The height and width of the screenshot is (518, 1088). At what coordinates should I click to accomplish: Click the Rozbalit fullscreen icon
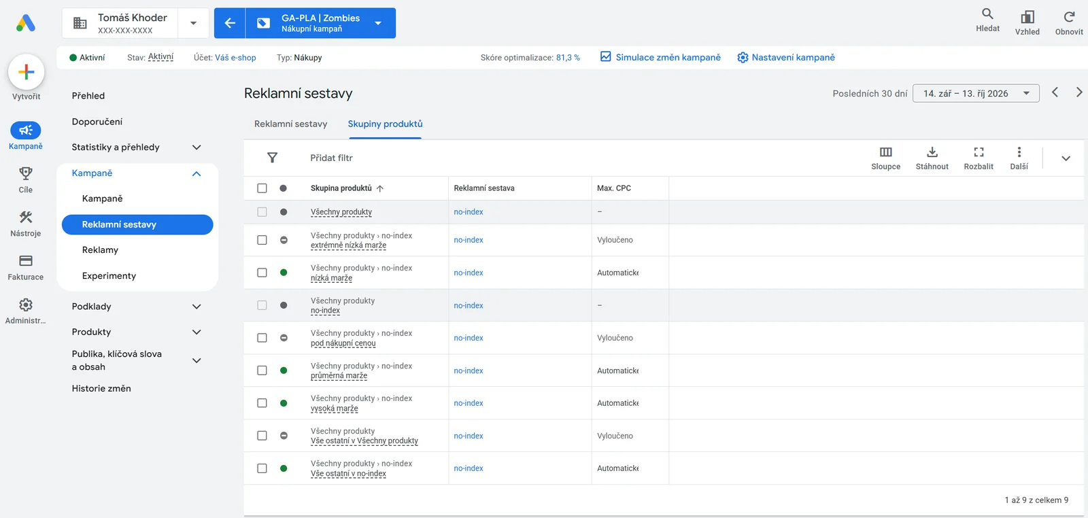[x=979, y=152]
